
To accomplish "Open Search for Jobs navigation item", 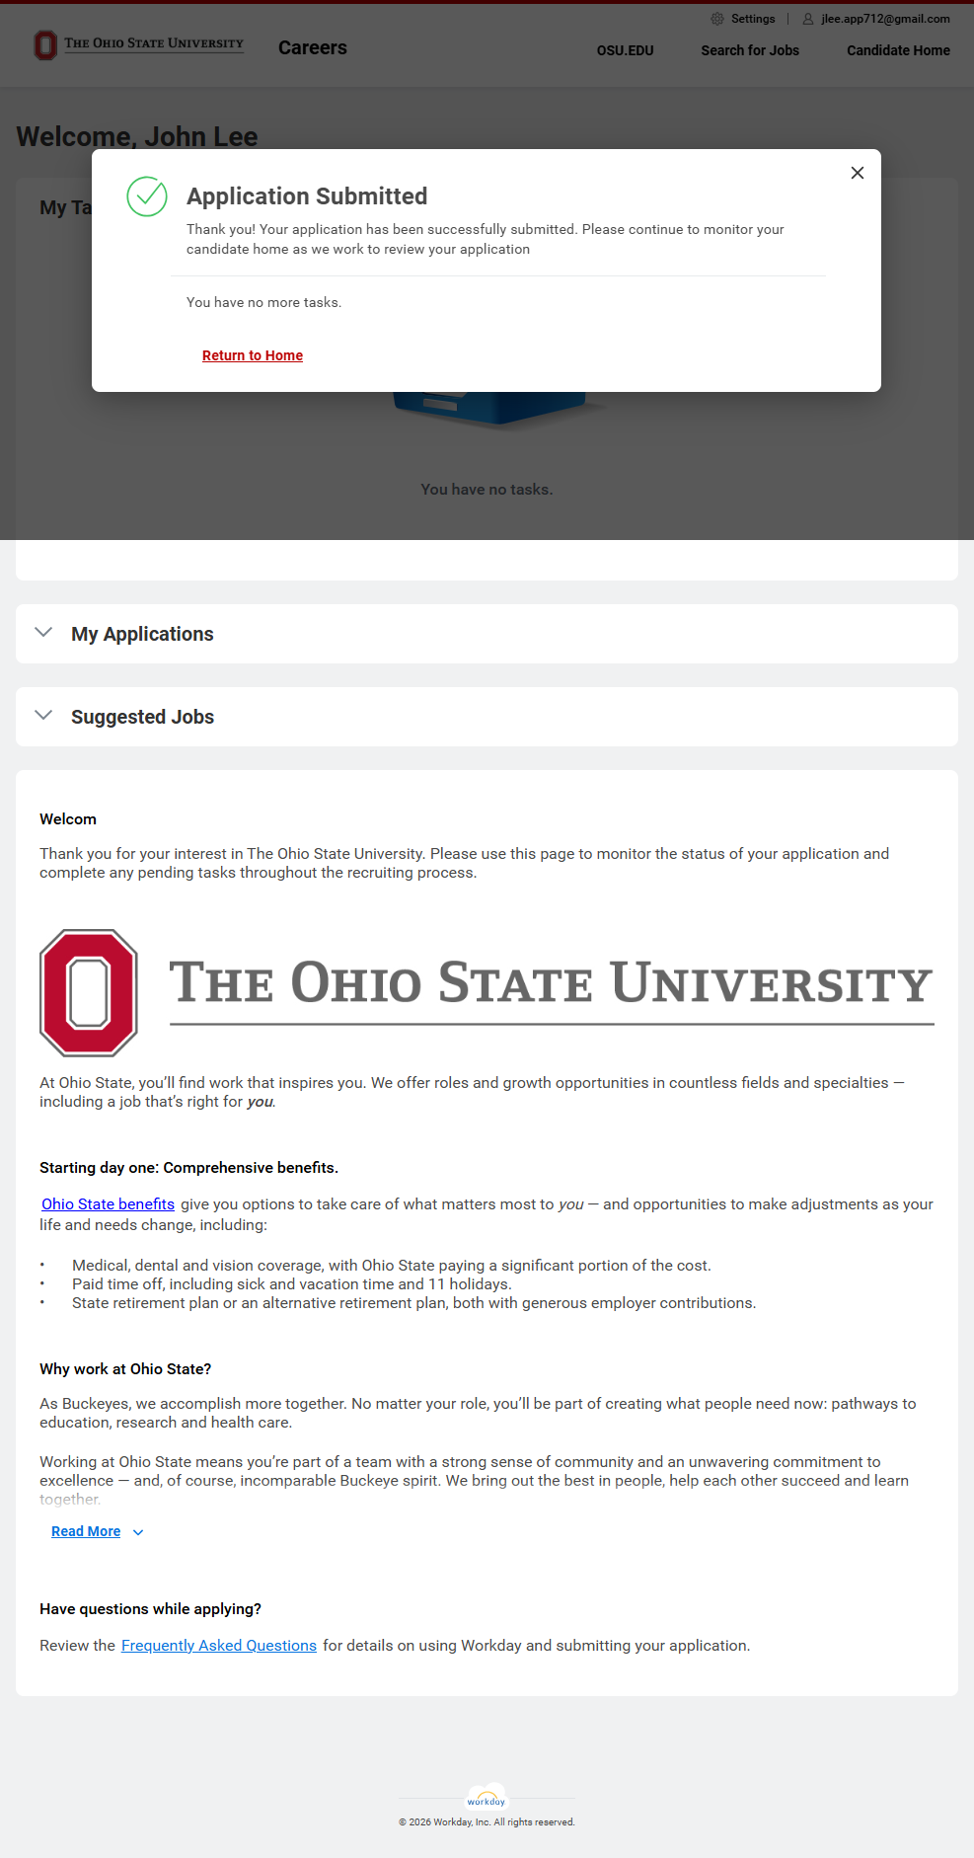I will pyautogui.click(x=750, y=50).
